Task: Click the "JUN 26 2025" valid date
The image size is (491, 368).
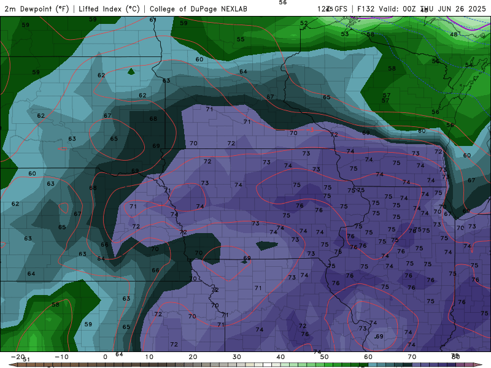Action: coord(462,9)
